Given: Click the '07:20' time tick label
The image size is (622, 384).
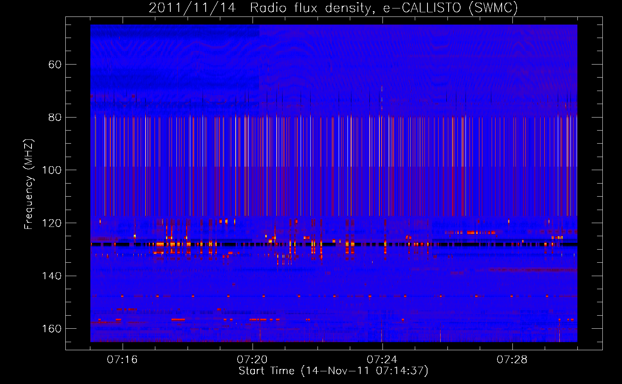Looking at the screenshot, I should pyautogui.click(x=252, y=360).
